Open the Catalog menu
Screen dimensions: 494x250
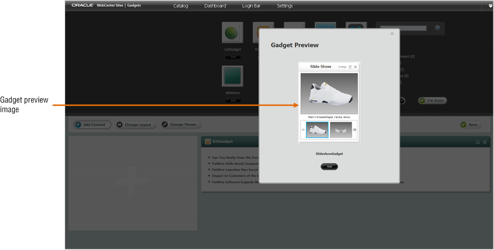point(181,5)
